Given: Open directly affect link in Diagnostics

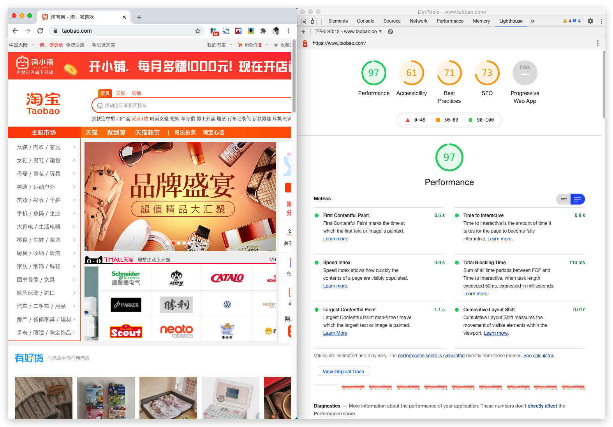Looking at the screenshot, I should 542,406.
